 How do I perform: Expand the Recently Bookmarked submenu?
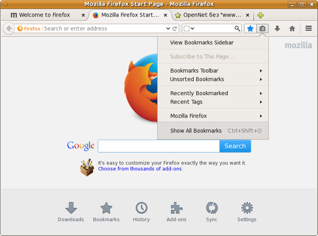click(x=213, y=93)
